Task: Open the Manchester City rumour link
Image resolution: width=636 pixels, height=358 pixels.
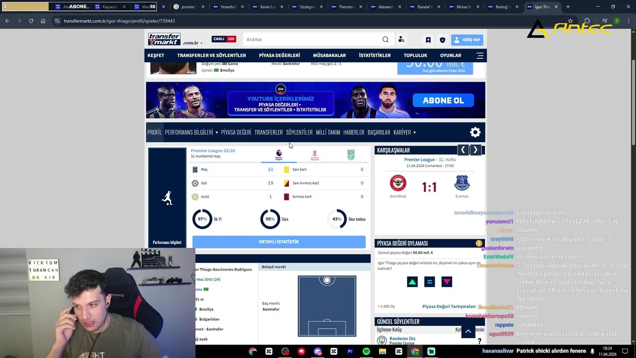Action: [402, 339]
